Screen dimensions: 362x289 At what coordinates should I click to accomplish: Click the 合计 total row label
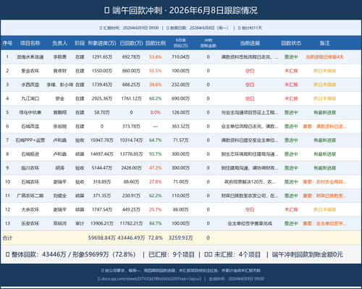tap(7, 238)
